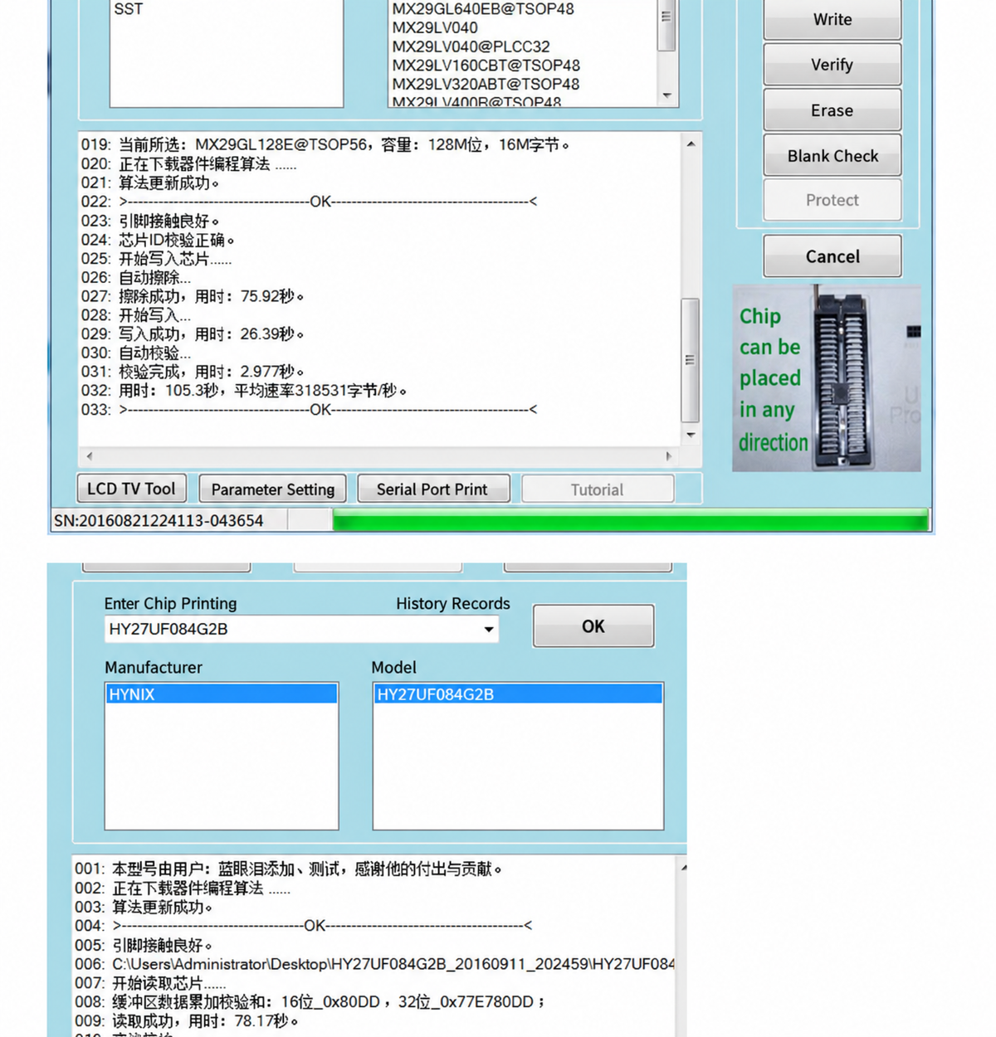This screenshot has height=1037, width=996.
Task: Open the Enter Chip Printing dropdown
Action: click(489, 630)
